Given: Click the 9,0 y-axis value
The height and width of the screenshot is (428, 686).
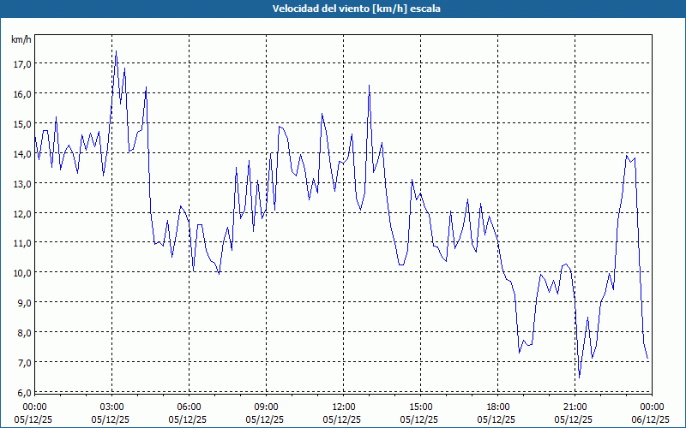Looking at the screenshot, I should pyautogui.click(x=25, y=303).
